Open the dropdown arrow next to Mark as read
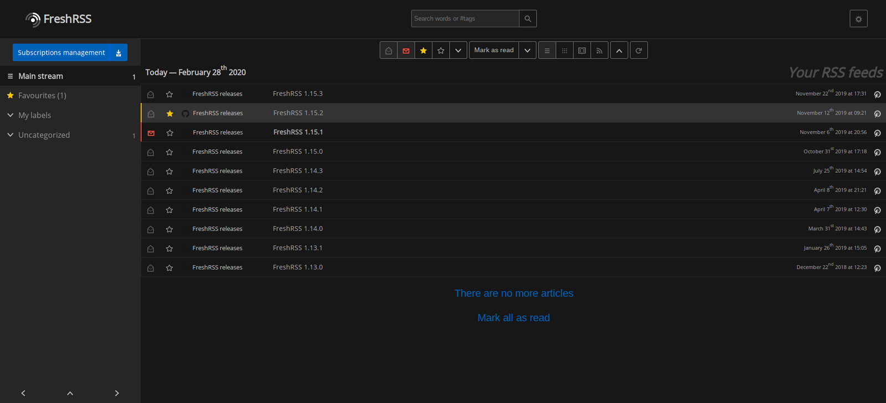 (527, 50)
